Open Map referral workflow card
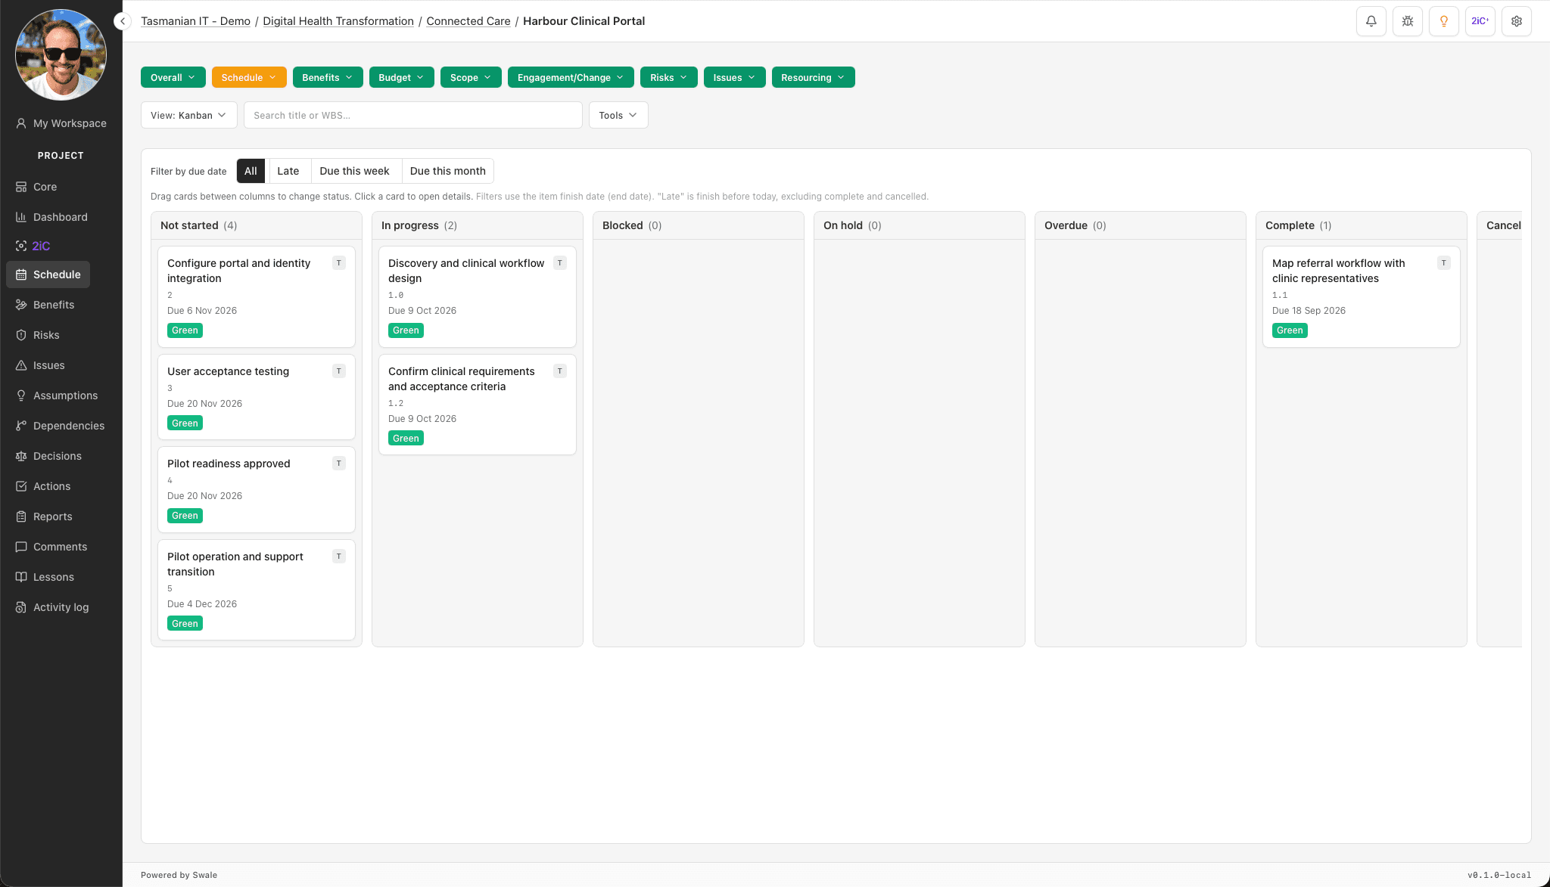Image resolution: width=1550 pixels, height=887 pixels. pos(1361,296)
